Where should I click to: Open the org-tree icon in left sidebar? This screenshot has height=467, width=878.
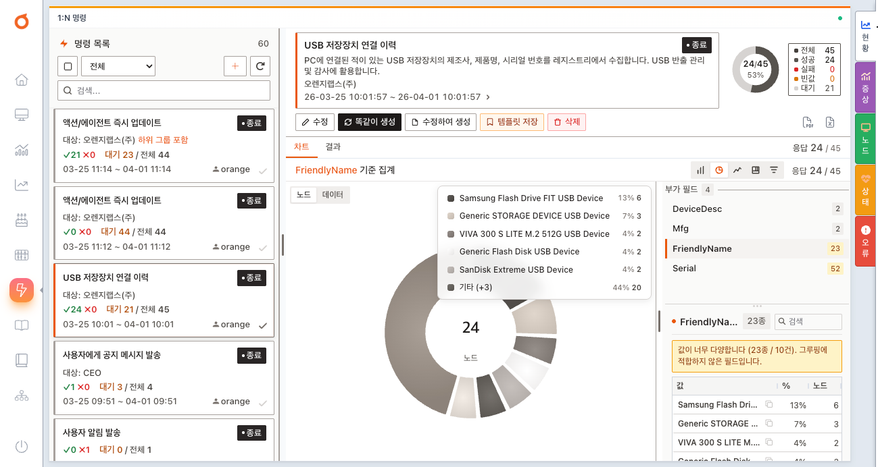tap(22, 395)
